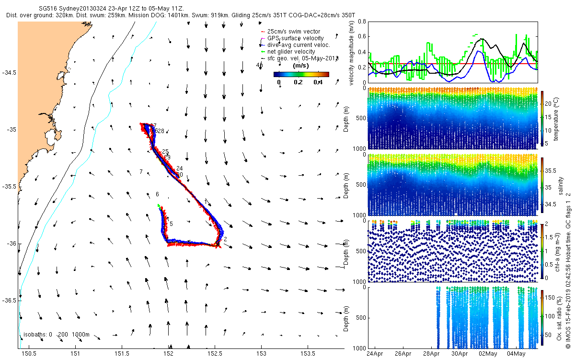The width and height of the screenshot is (575, 359).
Task: Click the map longitude tick '153'
Action: (261, 354)
